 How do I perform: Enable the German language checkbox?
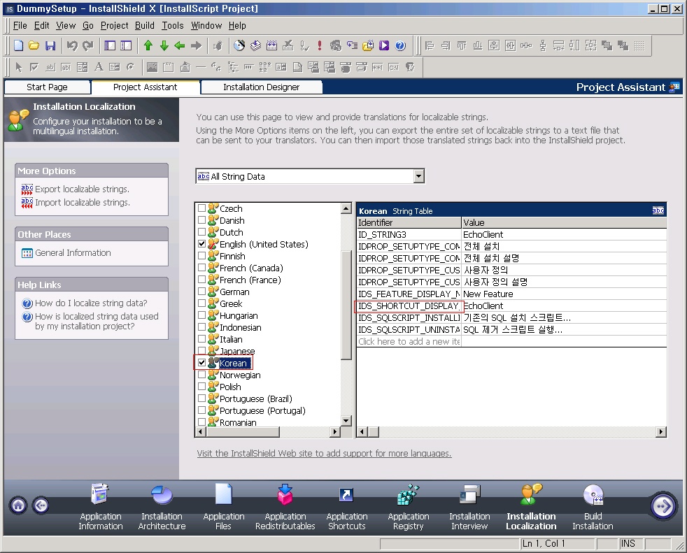(x=202, y=291)
